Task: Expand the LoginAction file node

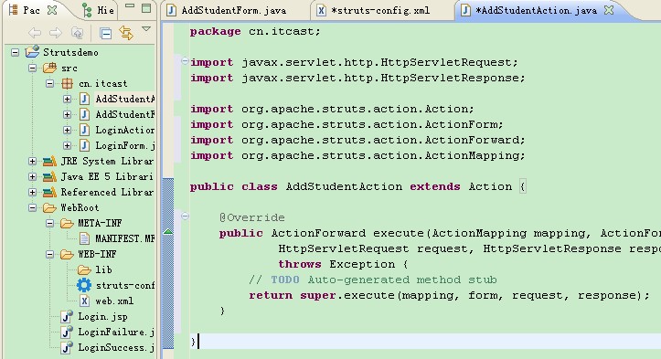Action: 67,131
